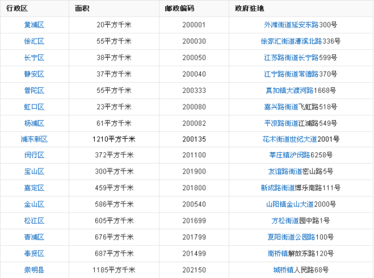Viewport: 374px width, 278px height.
Task: Open the 黄浦区 district link
Action: 35,25
